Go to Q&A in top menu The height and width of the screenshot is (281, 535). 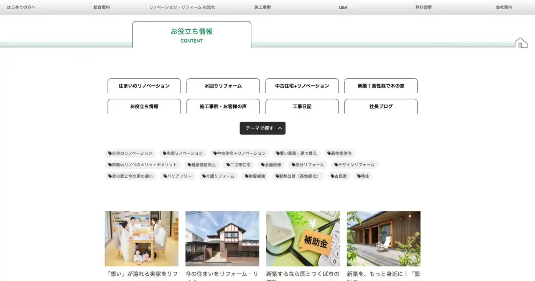tap(343, 8)
